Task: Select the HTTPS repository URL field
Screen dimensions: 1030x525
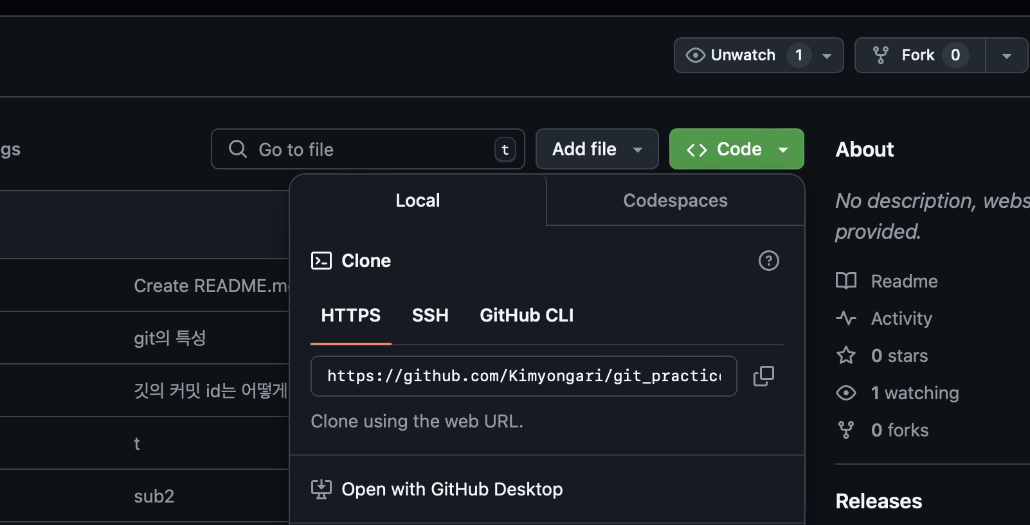Action: 524,376
